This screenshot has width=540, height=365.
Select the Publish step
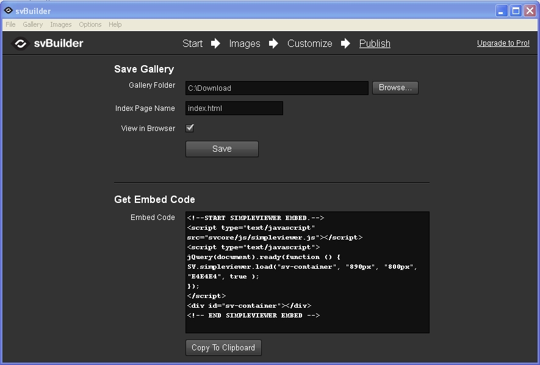pyautogui.click(x=375, y=43)
